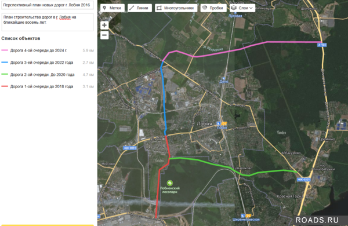Viewport: 348px width, 226px height.
Task: Click the Список объектов heading
Action: tap(21, 38)
